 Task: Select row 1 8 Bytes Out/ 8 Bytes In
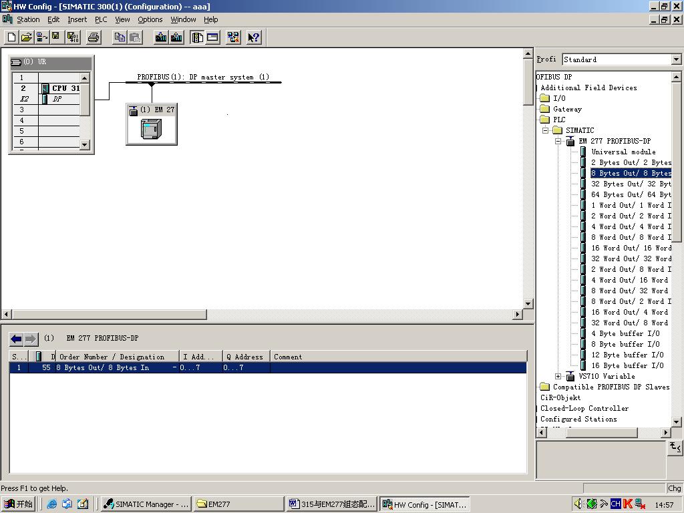click(x=268, y=368)
